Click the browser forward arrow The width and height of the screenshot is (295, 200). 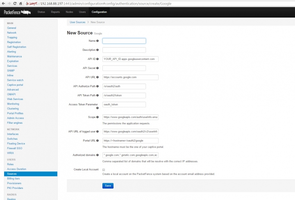point(9,3)
